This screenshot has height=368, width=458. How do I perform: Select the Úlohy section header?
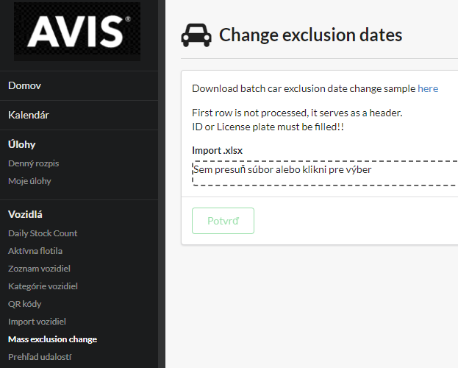(x=22, y=144)
